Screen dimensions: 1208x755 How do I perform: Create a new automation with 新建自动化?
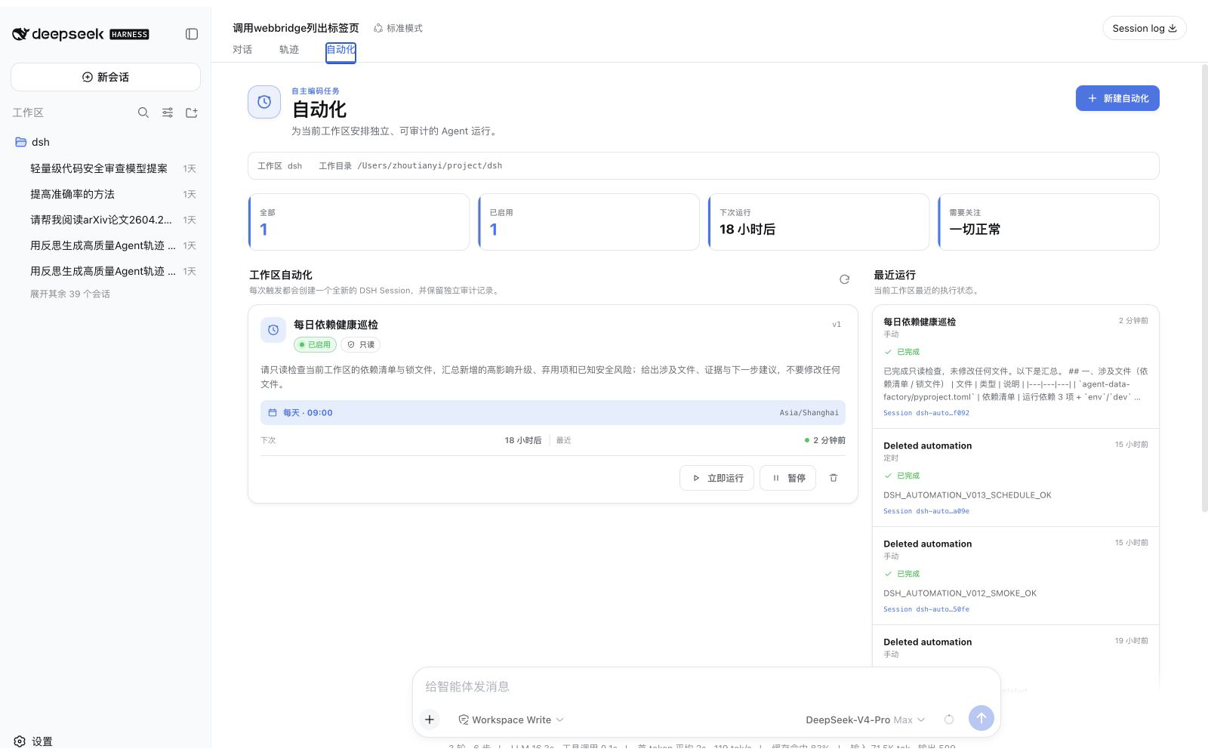click(x=1117, y=98)
